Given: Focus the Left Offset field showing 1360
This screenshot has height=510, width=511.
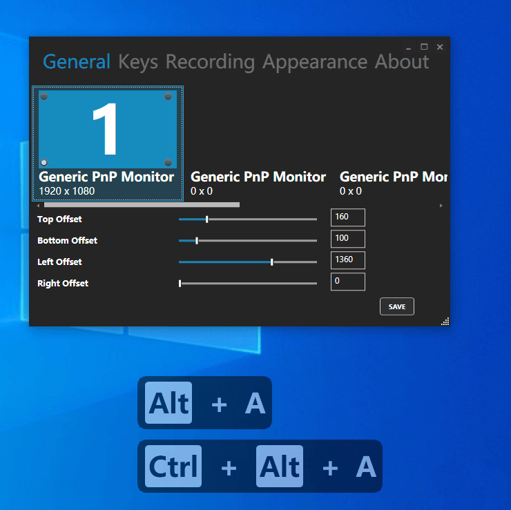Looking at the screenshot, I should [347, 260].
